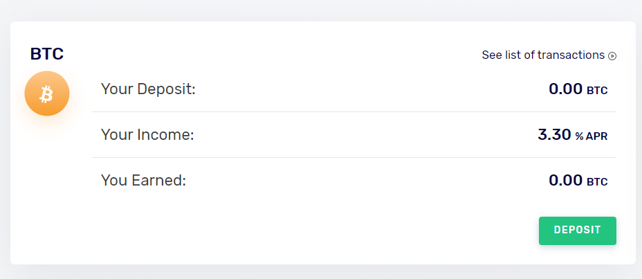Click the orange Bitcoin logo icon
This screenshot has height=279, width=642.
[x=47, y=93]
